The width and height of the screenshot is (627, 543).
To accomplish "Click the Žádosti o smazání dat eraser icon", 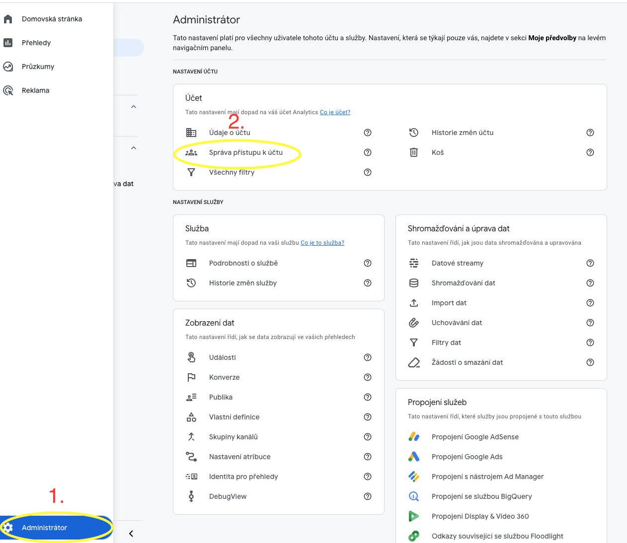I will click(414, 362).
